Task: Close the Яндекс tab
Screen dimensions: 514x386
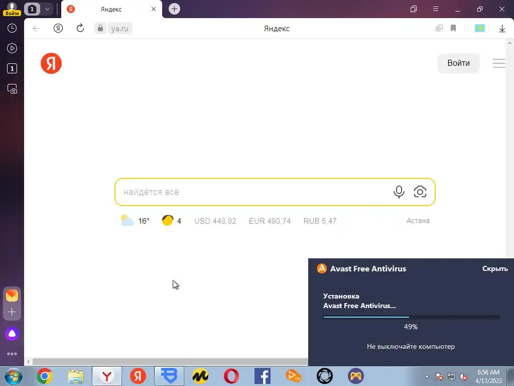Action: (154, 9)
